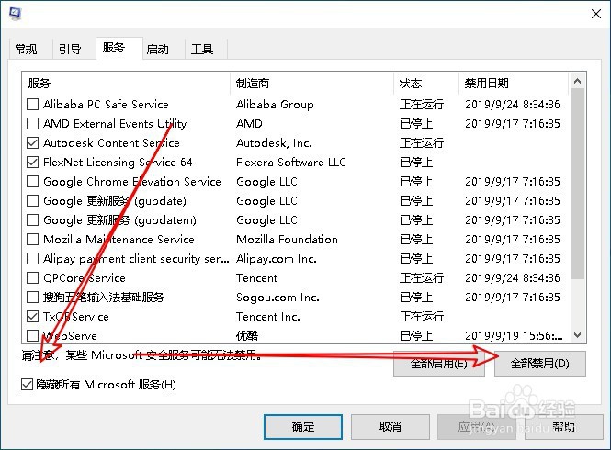Viewport: 611px width, 450px height.
Task: Enable Mozilla Maintenance Service checkbox
Action: 33,239
